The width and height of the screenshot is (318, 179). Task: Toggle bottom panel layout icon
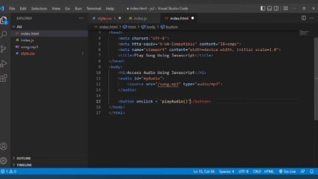tap(269, 8)
